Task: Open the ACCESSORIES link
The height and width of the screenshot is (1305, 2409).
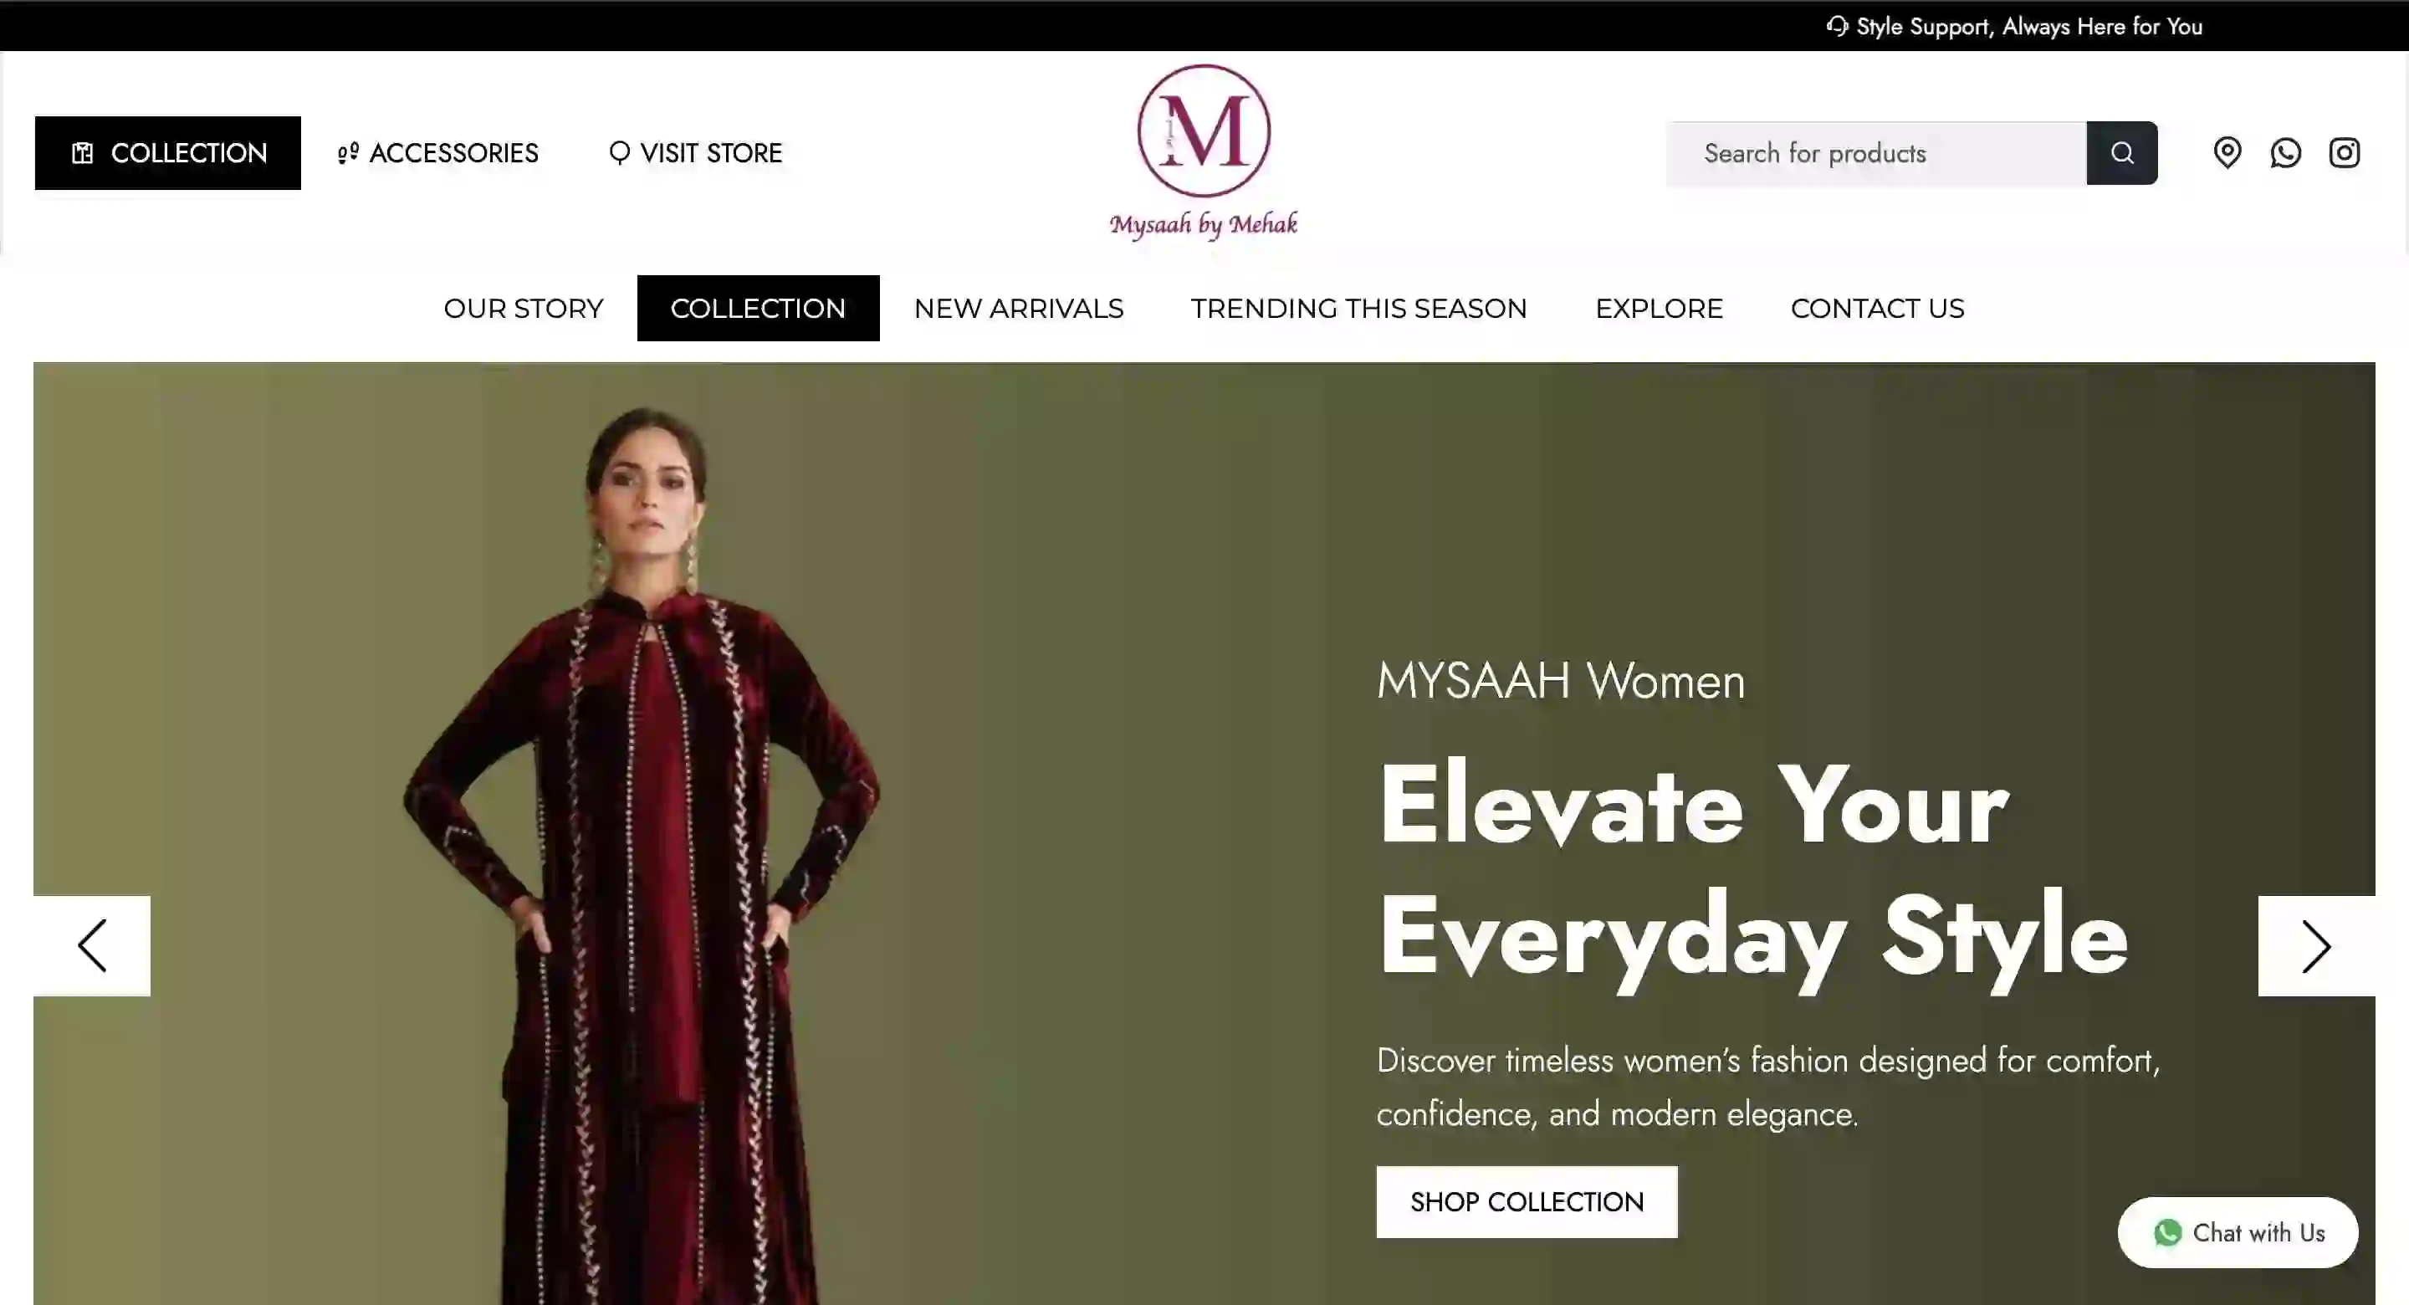Action: pos(437,152)
